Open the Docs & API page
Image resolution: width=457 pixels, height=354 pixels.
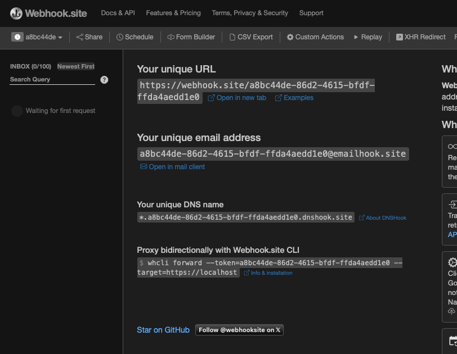point(118,13)
